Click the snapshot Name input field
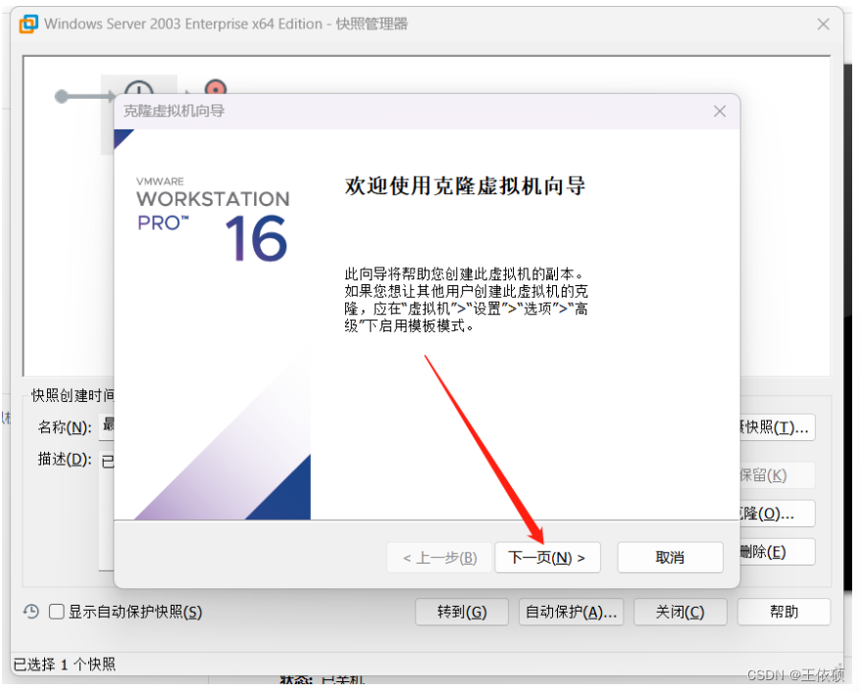 pyautogui.click(x=107, y=427)
